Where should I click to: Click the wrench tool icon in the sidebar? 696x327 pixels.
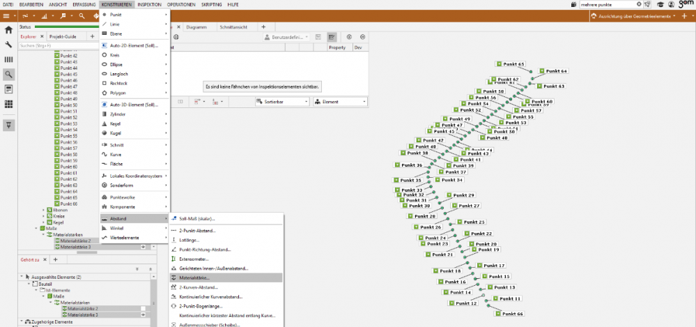point(9,45)
